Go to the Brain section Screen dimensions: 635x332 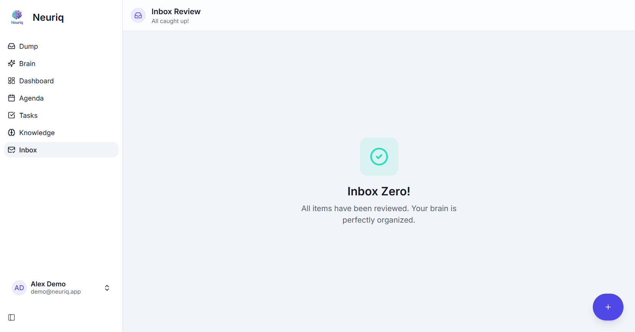61,63
